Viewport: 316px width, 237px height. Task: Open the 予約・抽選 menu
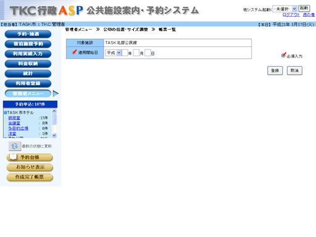[28, 34]
